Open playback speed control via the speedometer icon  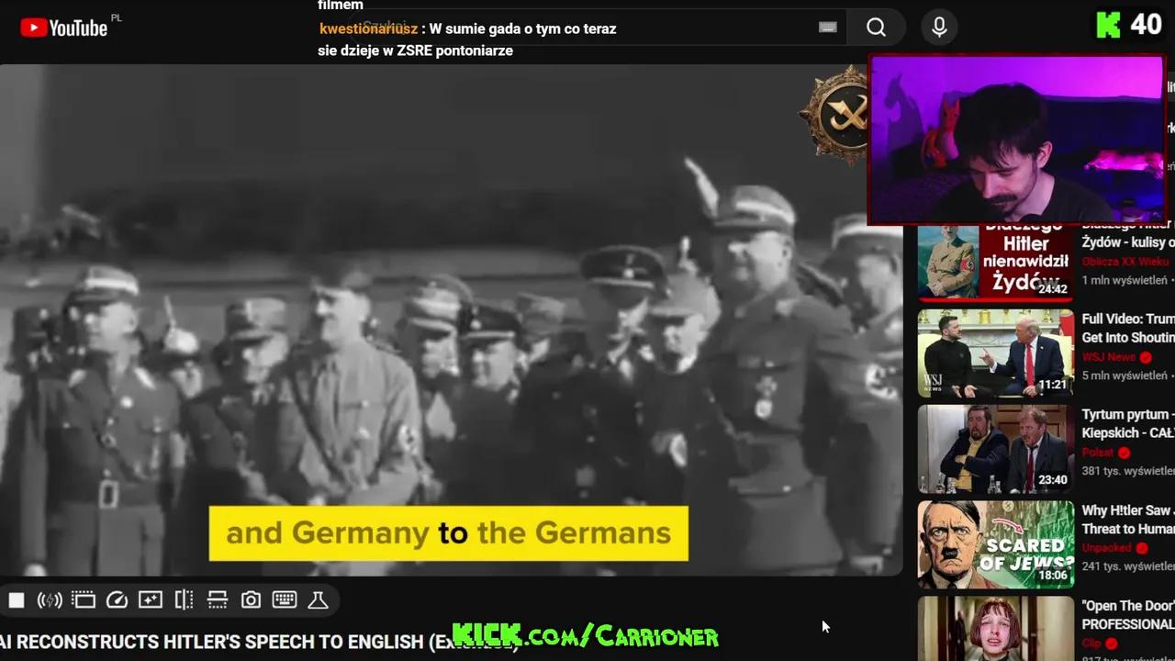117,599
